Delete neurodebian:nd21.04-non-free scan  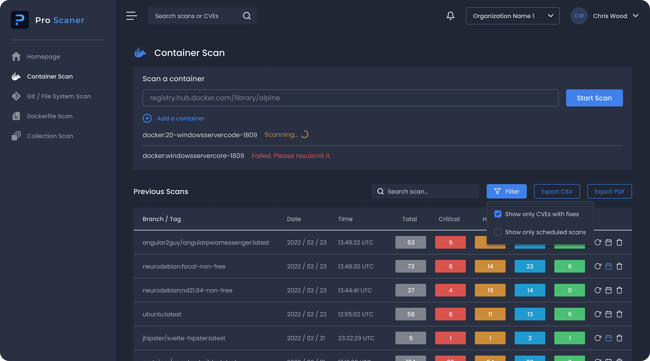coord(619,290)
